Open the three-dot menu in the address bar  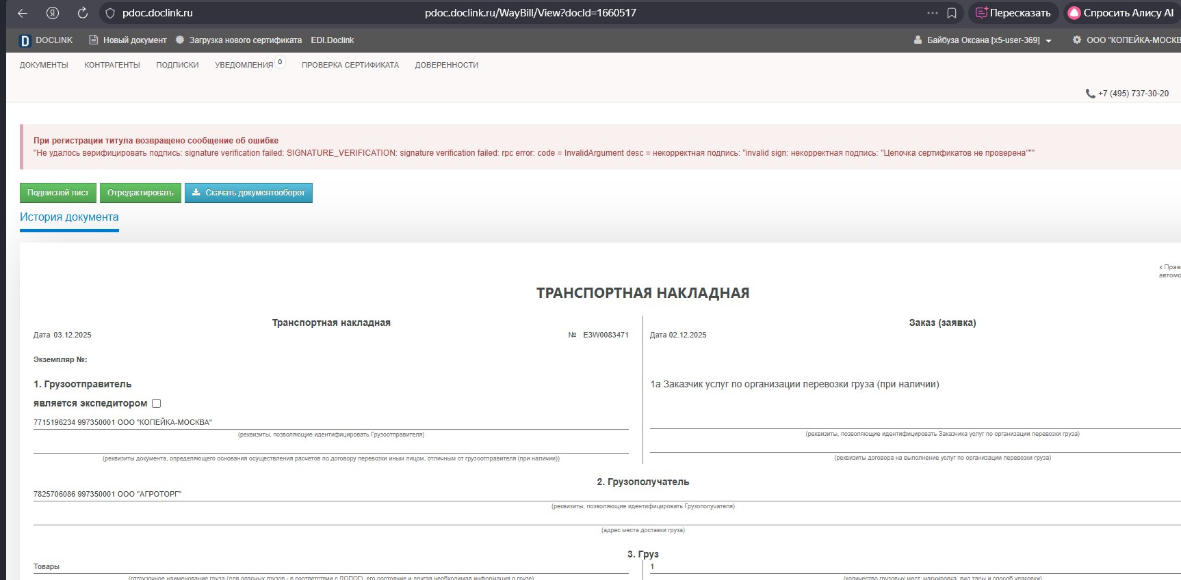933,13
